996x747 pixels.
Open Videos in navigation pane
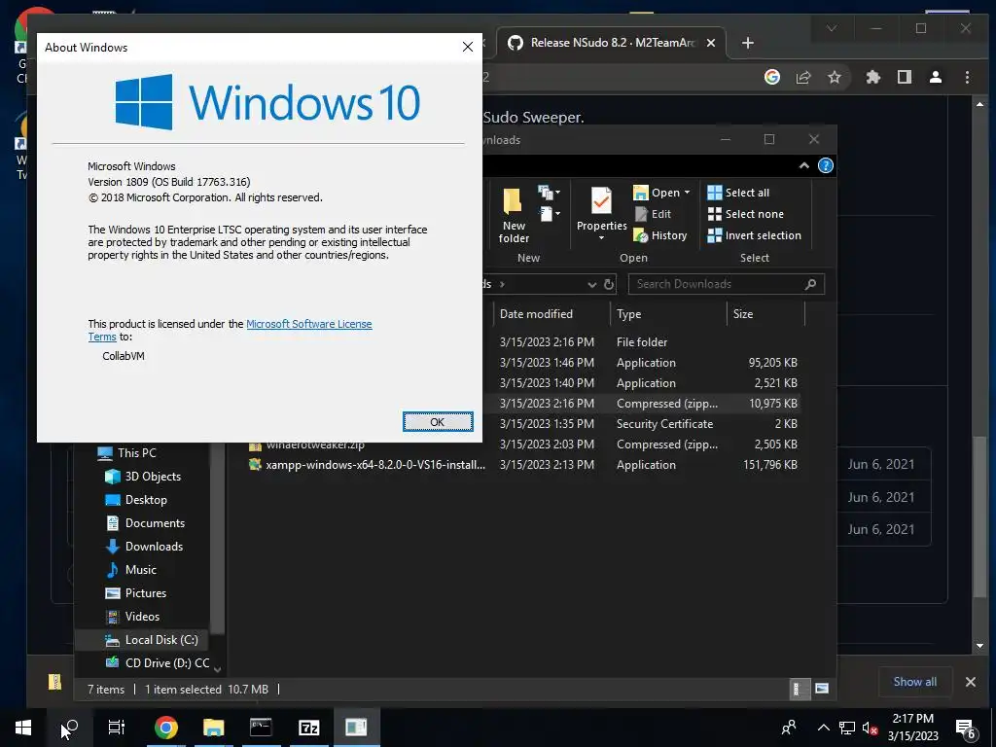132,617
